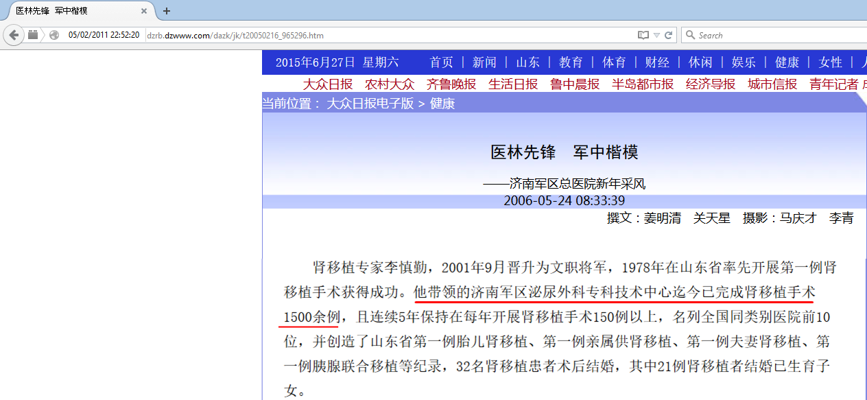Click the magnifier icon in search box

point(690,35)
